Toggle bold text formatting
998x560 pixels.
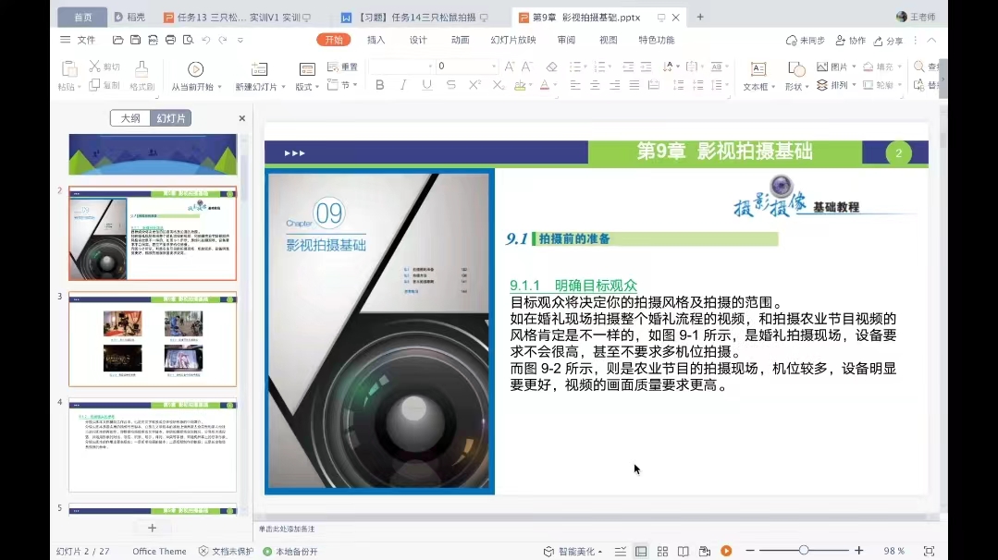tap(379, 85)
